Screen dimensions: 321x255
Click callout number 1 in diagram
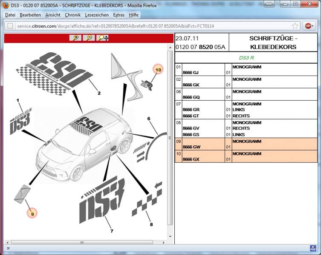18,100
